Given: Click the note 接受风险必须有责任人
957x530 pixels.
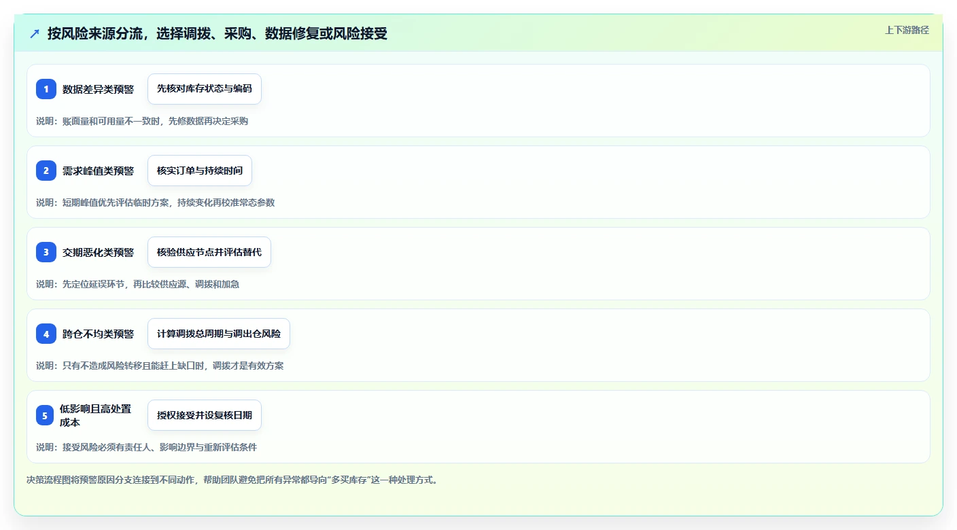Looking at the screenshot, I should pyautogui.click(x=146, y=447).
